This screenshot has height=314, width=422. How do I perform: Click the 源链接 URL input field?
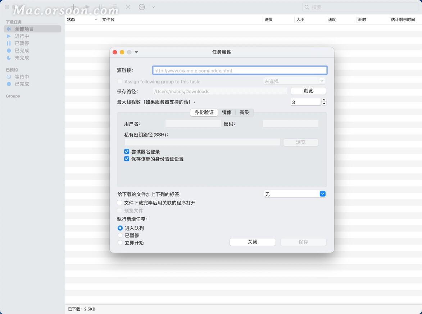(x=240, y=70)
